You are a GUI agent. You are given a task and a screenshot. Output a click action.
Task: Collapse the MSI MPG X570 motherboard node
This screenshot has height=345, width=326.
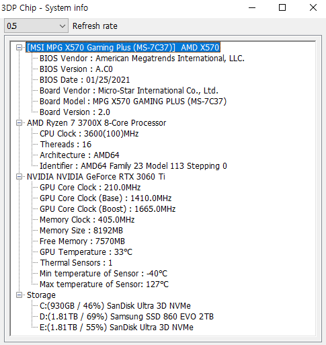click(19, 48)
